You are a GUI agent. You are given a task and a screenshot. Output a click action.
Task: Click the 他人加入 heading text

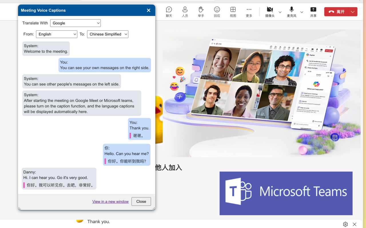pyautogui.click(x=169, y=168)
